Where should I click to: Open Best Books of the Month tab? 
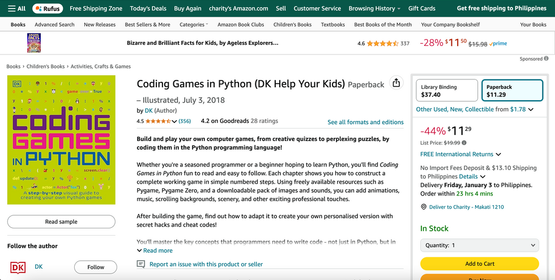click(x=383, y=24)
